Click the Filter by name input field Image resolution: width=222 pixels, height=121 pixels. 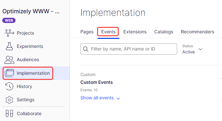tap(129, 49)
